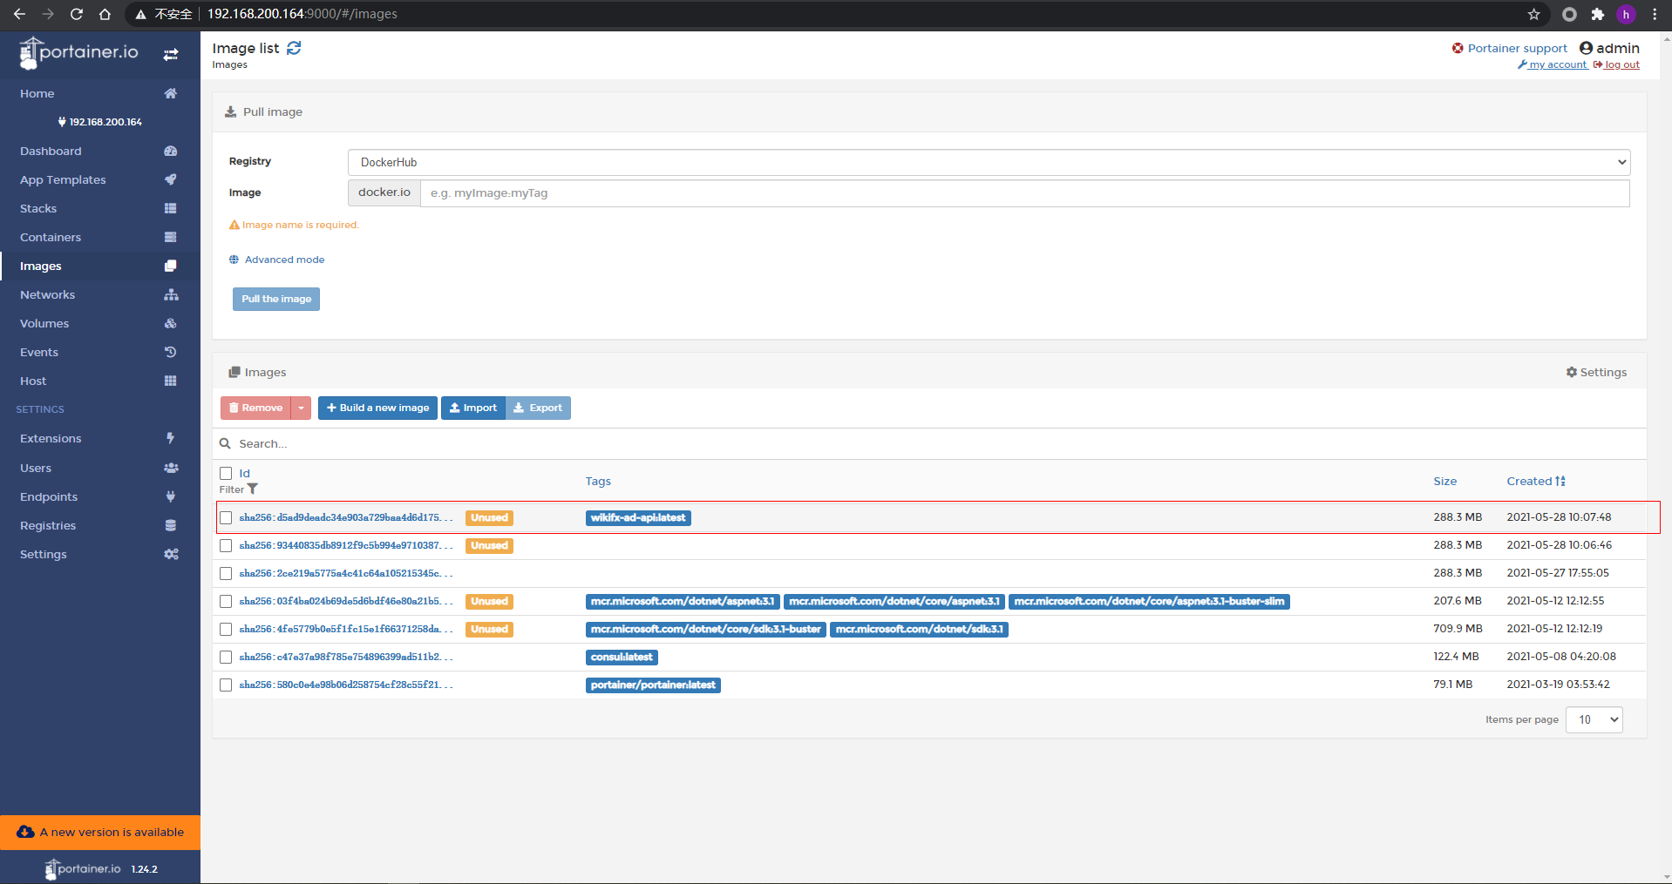This screenshot has height=884, width=1672.
Task: Check the sha256:93440835db8912f9 image row checkbox
Action: pyautogui.click(x=226, y=545)
